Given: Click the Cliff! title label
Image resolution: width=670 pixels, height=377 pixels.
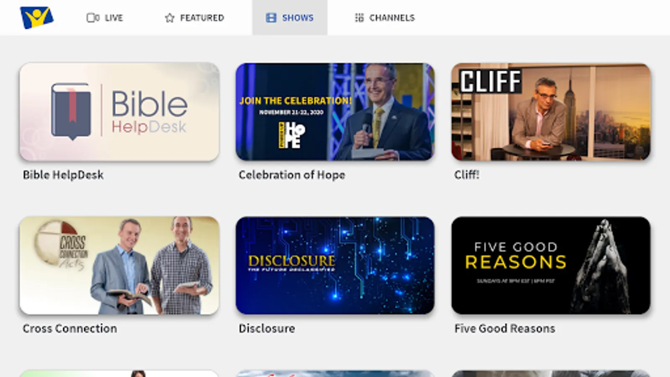Looking at the screenshot, I should click(x=466, y=175).
